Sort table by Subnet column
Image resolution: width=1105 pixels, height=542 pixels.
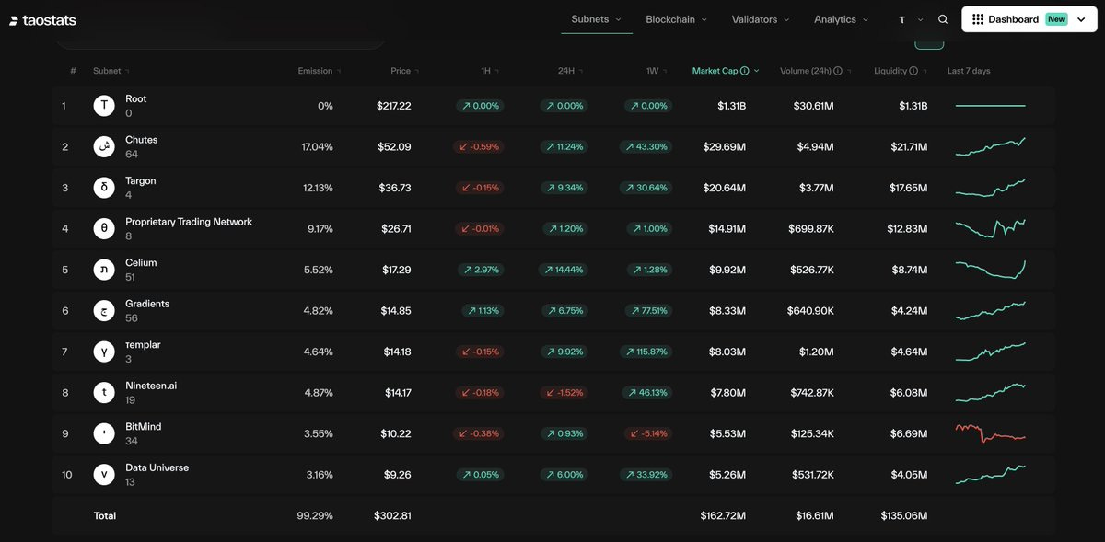[x=111, y=71]
